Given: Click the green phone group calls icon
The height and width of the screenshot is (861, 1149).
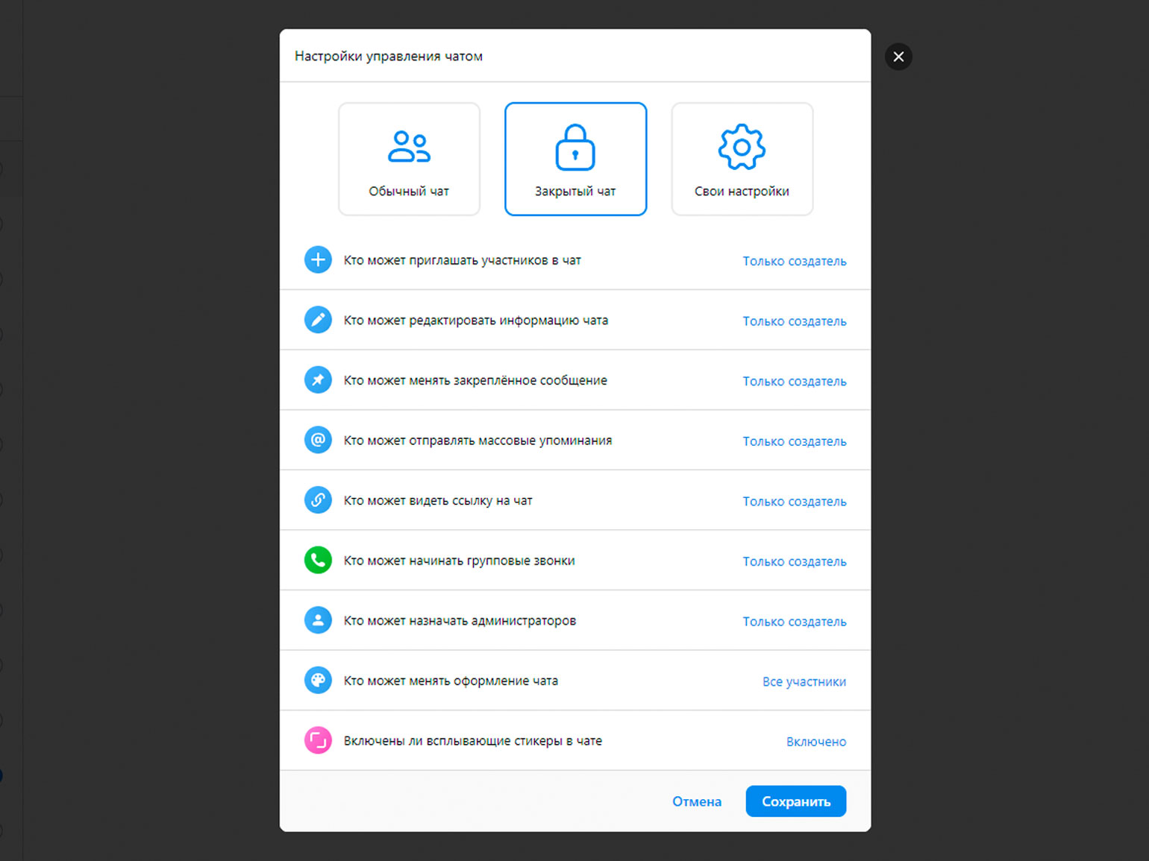Looking at the screenshot, I should coord(318,560).
